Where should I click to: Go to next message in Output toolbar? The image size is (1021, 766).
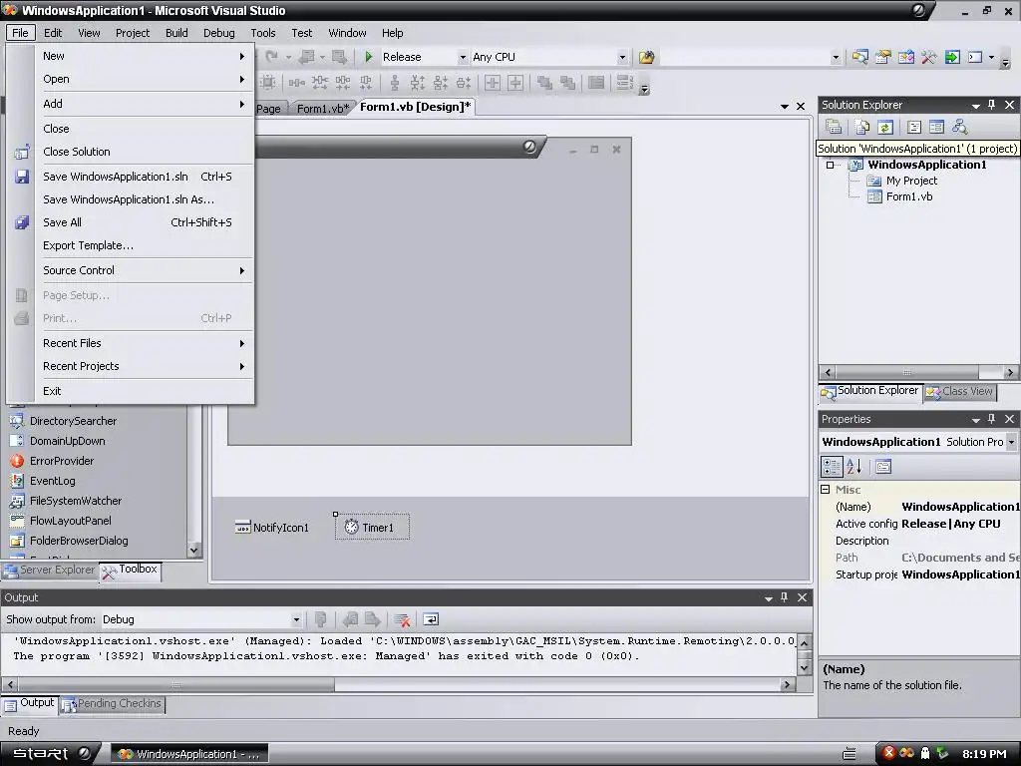(373, 619)
